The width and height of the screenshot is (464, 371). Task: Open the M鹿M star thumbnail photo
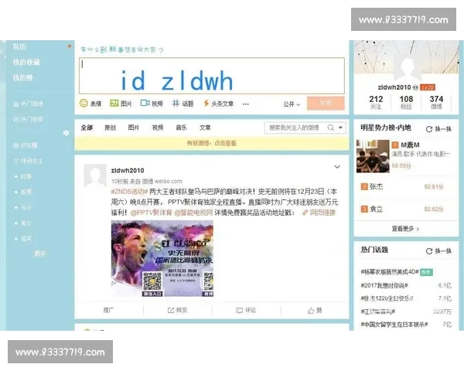tap(373, 156)
